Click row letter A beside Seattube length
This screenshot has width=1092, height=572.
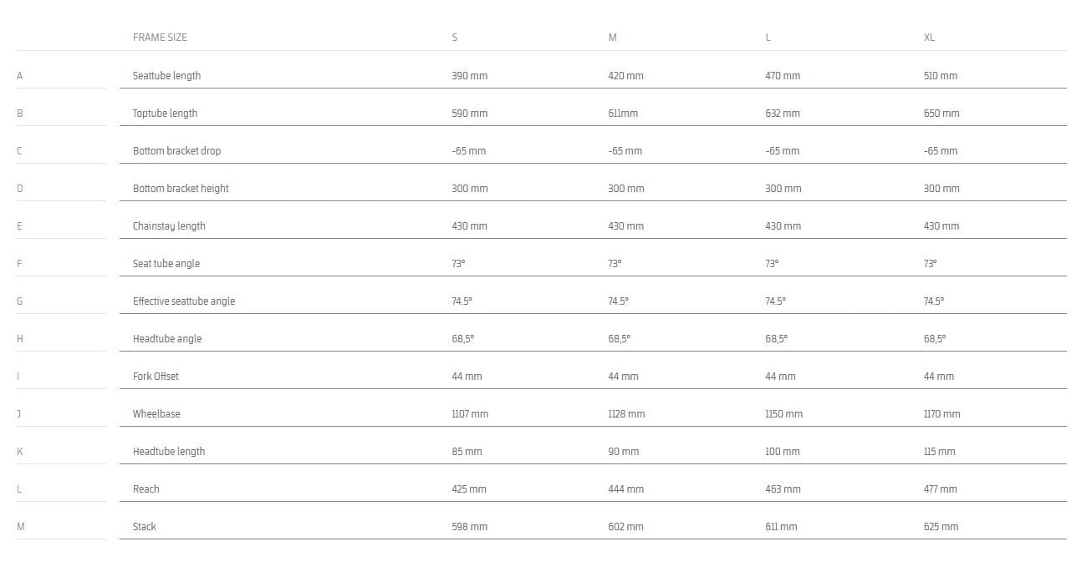19,75
